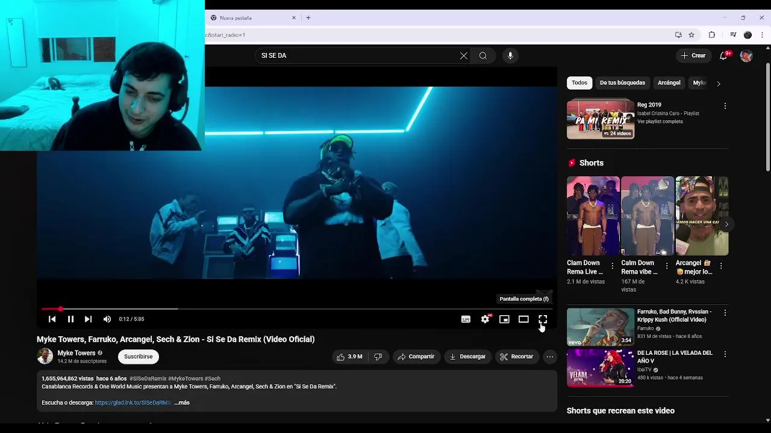771x433 pixels.
Task: Open Chrome media control icon
Action: pyautogui.click(x=733, y=35)
